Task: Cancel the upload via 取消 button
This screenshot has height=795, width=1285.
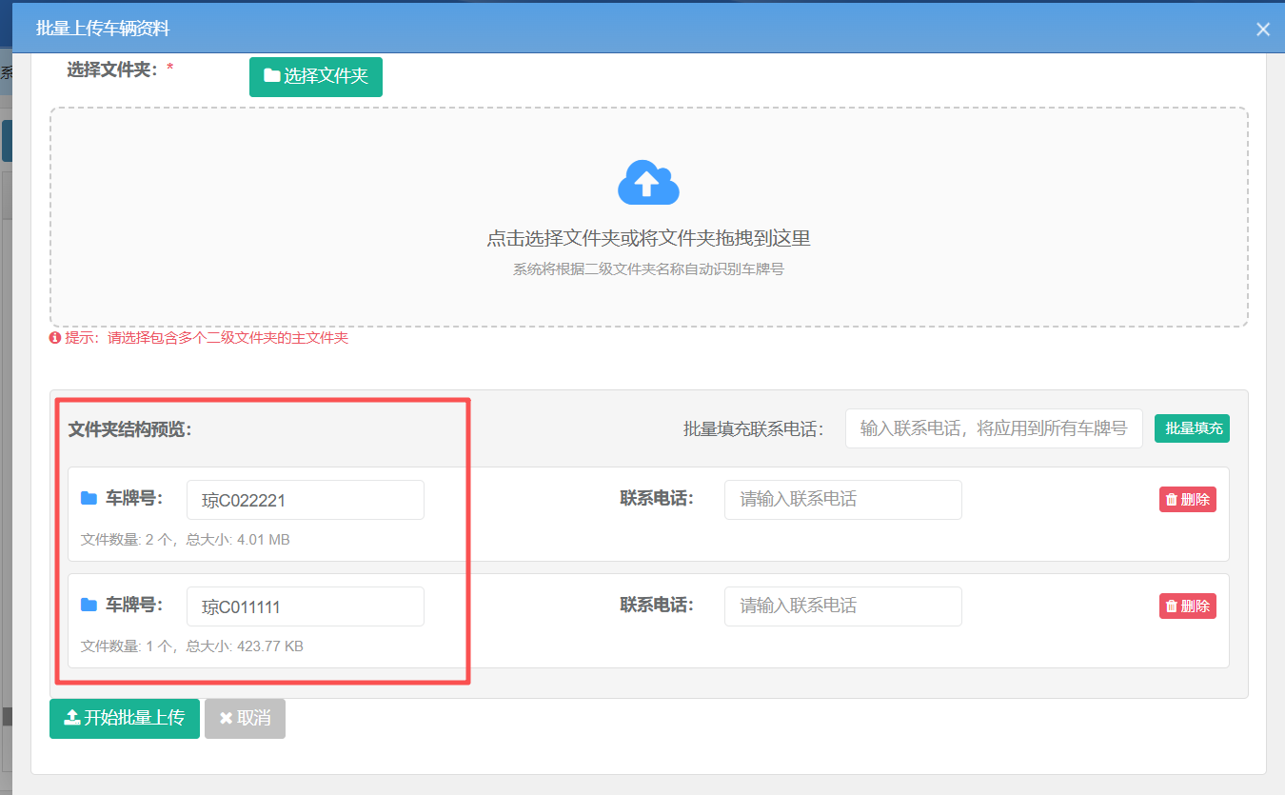Action: [x=245, y=719]
